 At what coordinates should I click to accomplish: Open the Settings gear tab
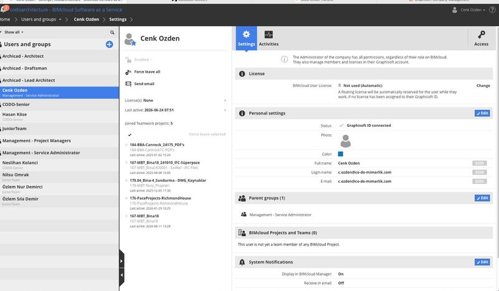246,38
